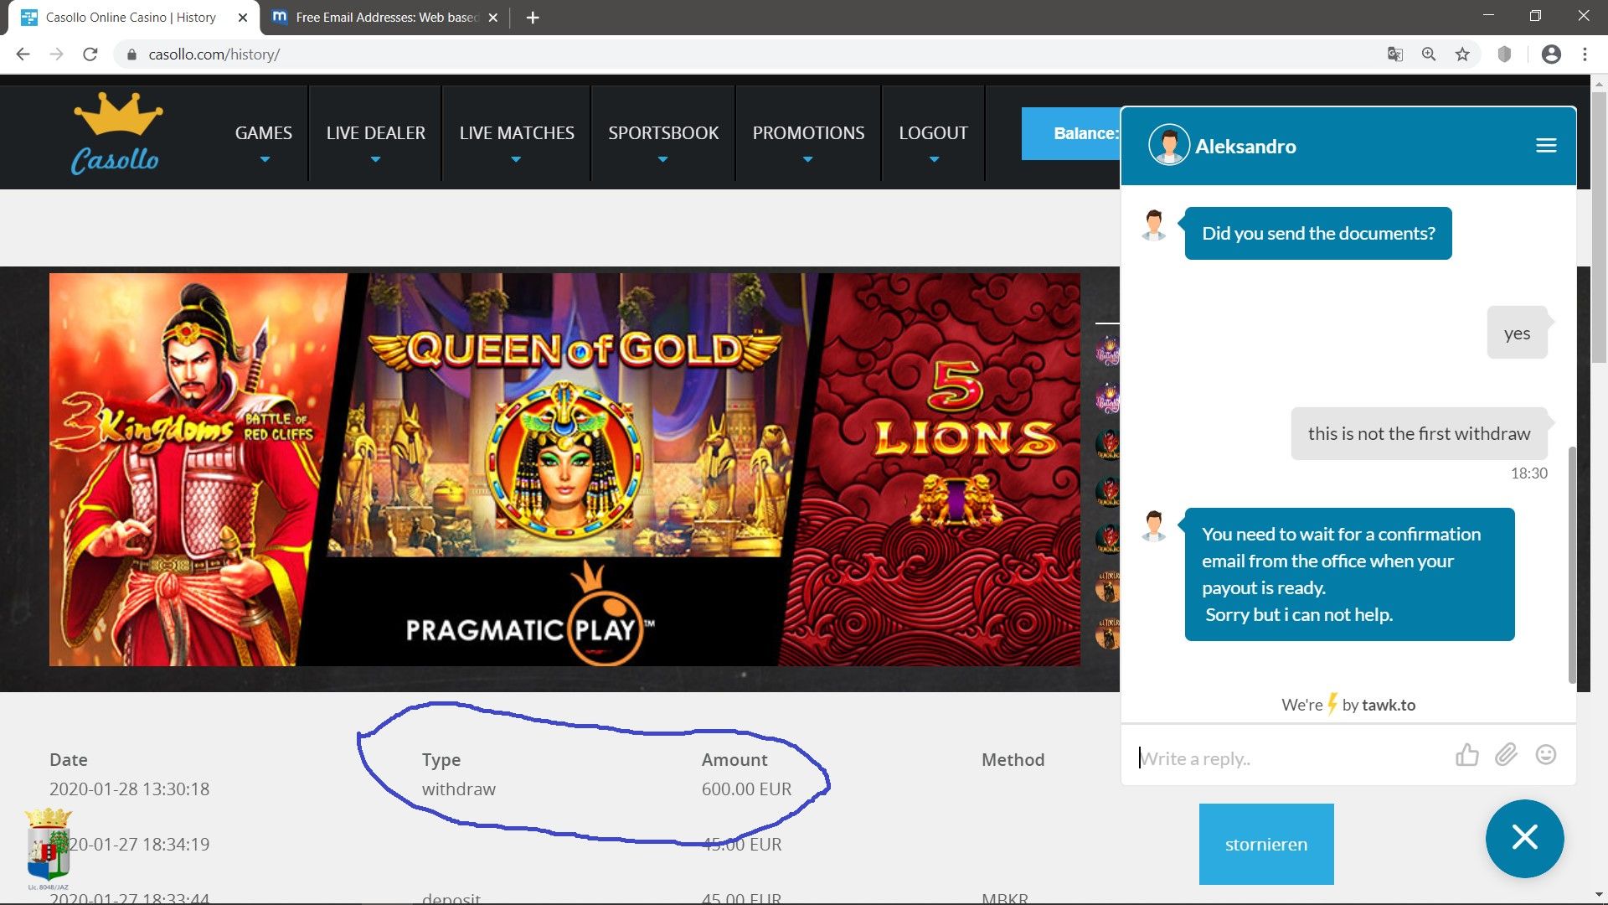Click the 2020-01-28 13:30:18 date entry
This screenshot has height=905, width=1608.
[129, 789]
